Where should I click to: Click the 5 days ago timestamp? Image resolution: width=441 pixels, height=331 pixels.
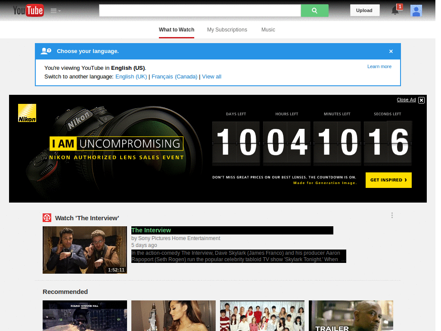(144, 245)
